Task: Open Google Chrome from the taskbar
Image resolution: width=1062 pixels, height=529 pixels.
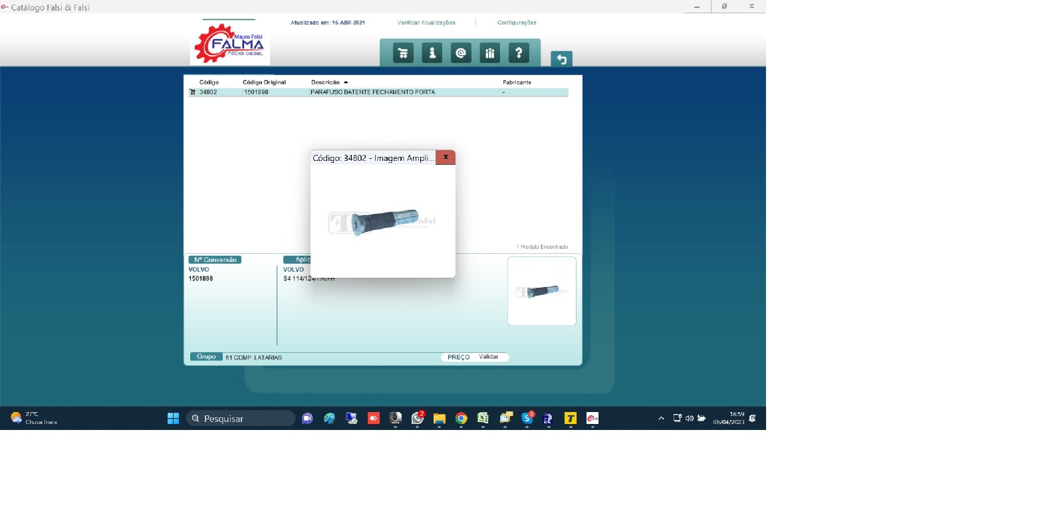Action: 461,418
